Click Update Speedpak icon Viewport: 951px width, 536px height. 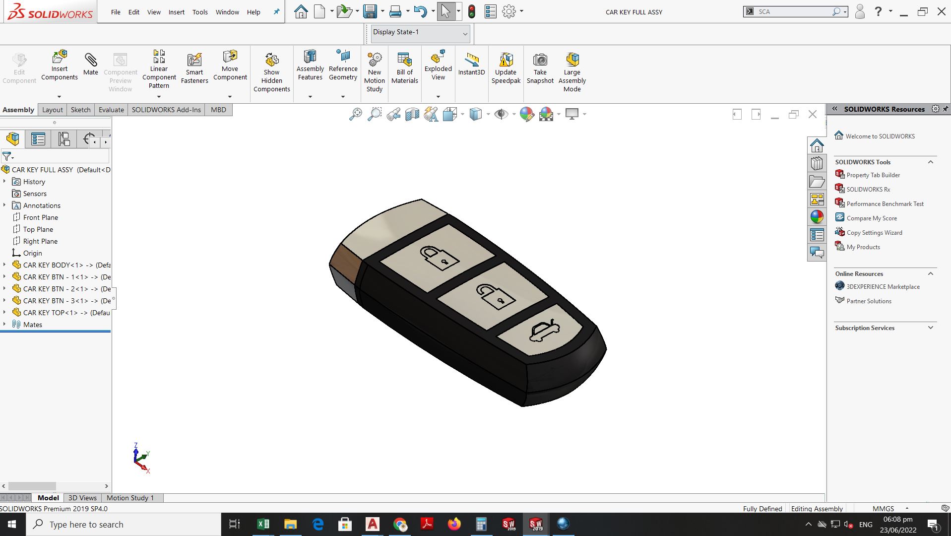506,60
